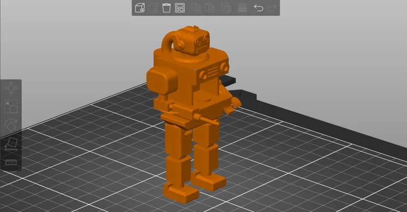This screenshot has width=407, height=212.
Task: Delete the selected object using the dashed cube icon
Action: click(x=153, y=8)
